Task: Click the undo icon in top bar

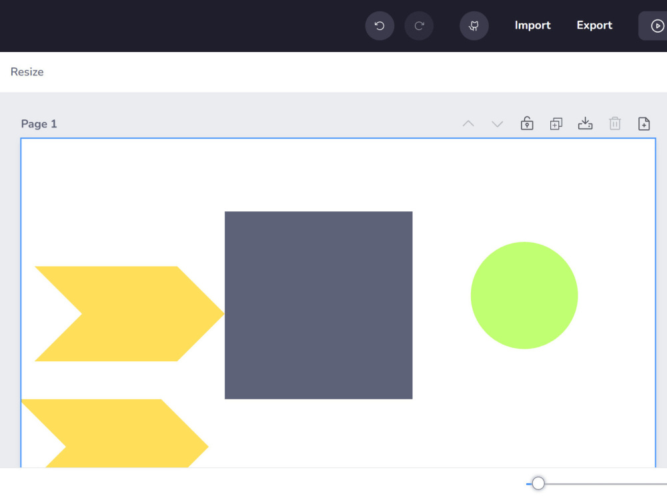Action: click(380, 26)
